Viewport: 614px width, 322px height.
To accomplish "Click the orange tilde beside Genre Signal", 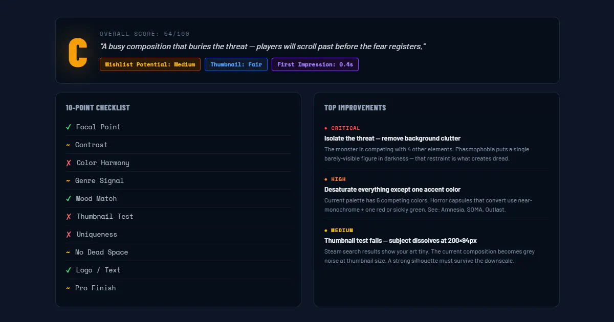I will coord(68,180).
